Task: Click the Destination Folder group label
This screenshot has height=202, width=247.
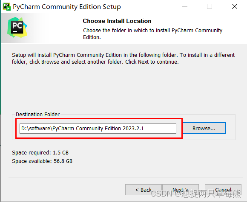Action: [37, 115]
